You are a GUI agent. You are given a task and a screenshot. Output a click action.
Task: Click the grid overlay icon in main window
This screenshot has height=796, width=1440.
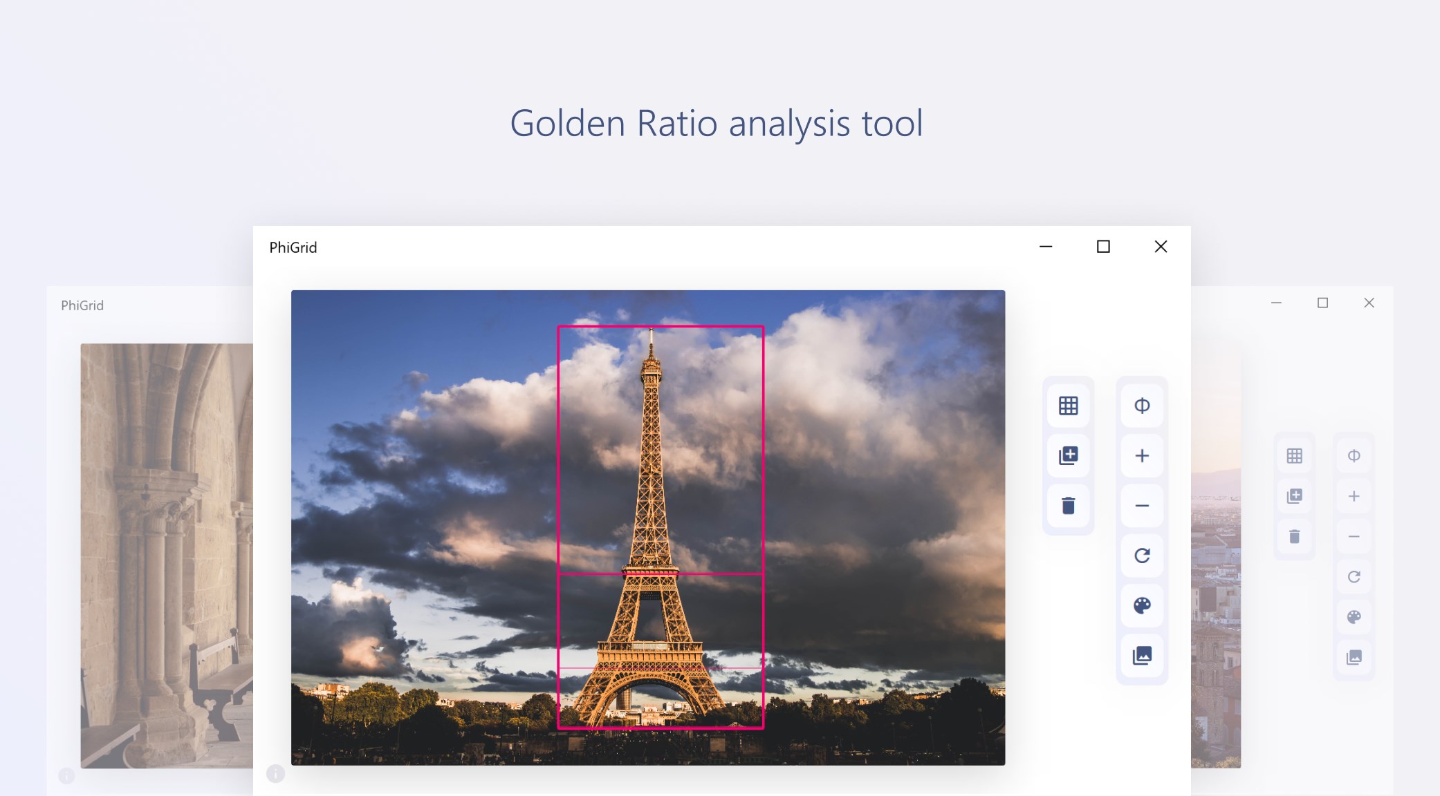[1068, 406]
